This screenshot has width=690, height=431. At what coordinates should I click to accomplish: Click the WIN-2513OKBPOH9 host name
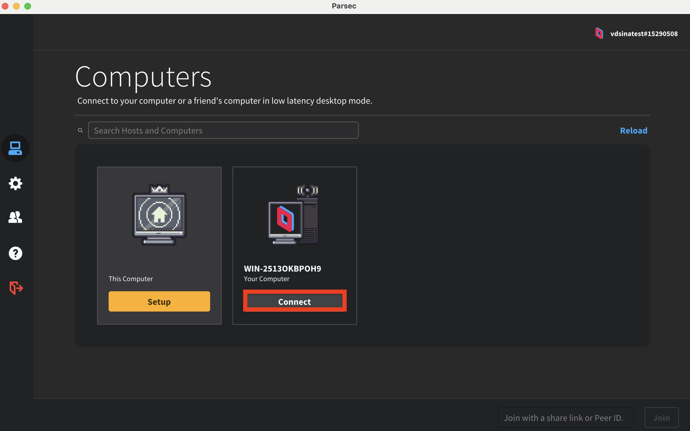282,268
